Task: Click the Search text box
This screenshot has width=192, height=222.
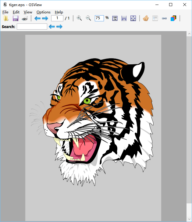Action: click(x=32, y=27)
